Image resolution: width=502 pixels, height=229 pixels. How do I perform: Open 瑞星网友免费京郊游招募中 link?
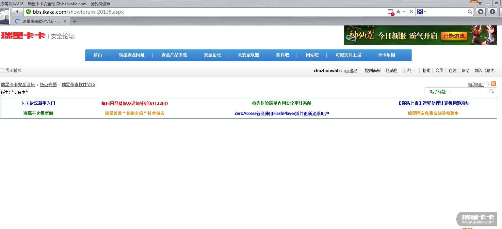[433, 113]
